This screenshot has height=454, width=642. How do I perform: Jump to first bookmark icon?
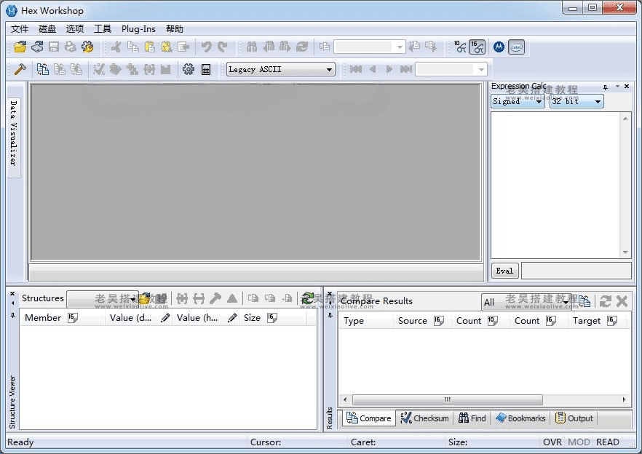point(356,69)
